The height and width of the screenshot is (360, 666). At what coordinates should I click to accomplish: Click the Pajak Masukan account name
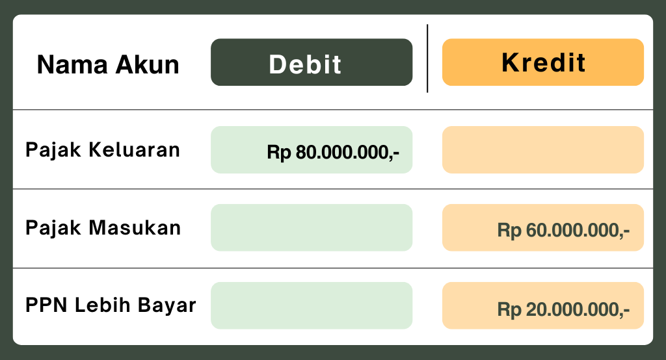coord(103,228)
